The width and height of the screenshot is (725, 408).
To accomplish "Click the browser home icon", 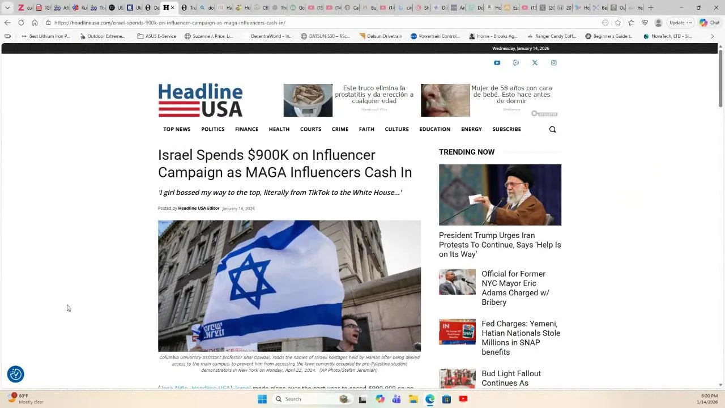I will pos(35,23).
